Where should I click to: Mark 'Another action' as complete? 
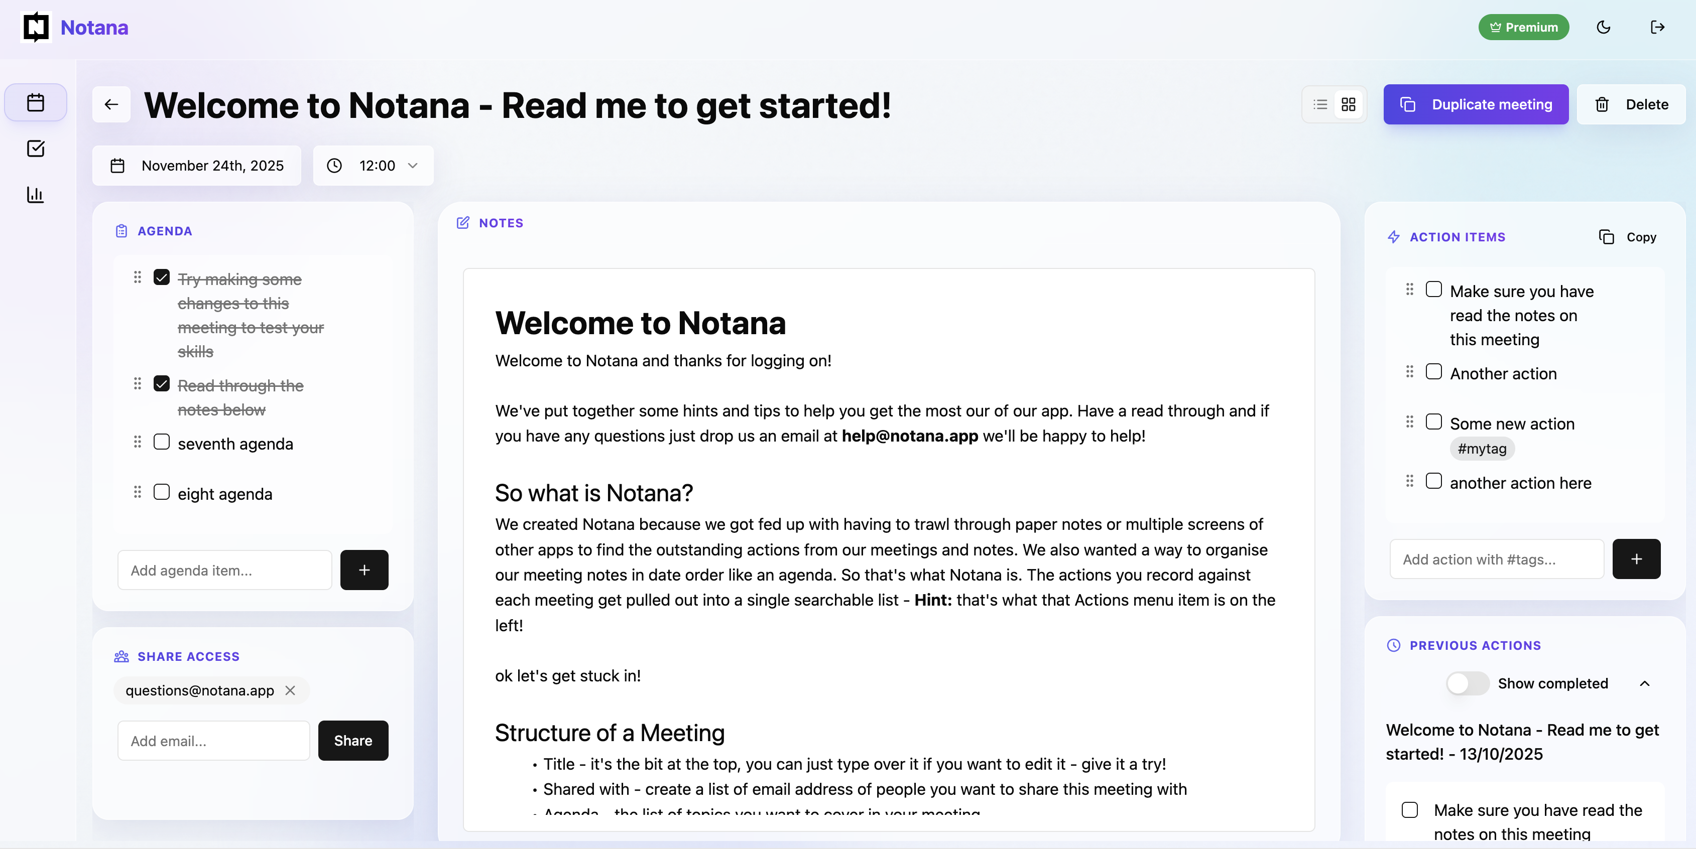point(1433,371)
